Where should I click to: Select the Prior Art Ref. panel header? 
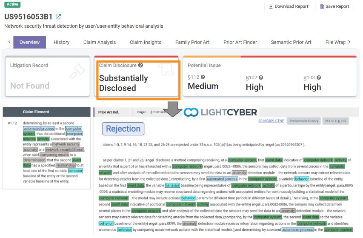click(x=108, y=112)
